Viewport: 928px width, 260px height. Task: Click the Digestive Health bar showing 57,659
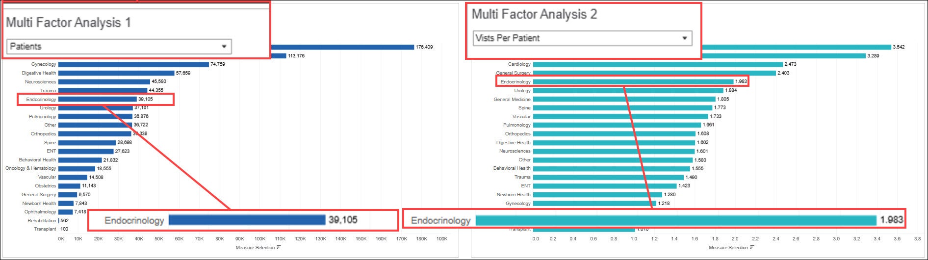click(x=116, y=73)
